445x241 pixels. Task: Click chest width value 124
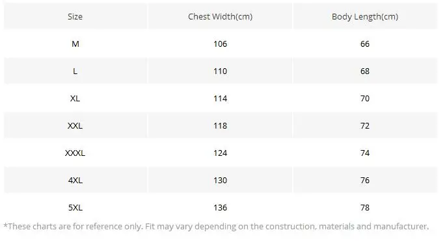point(221,153)
